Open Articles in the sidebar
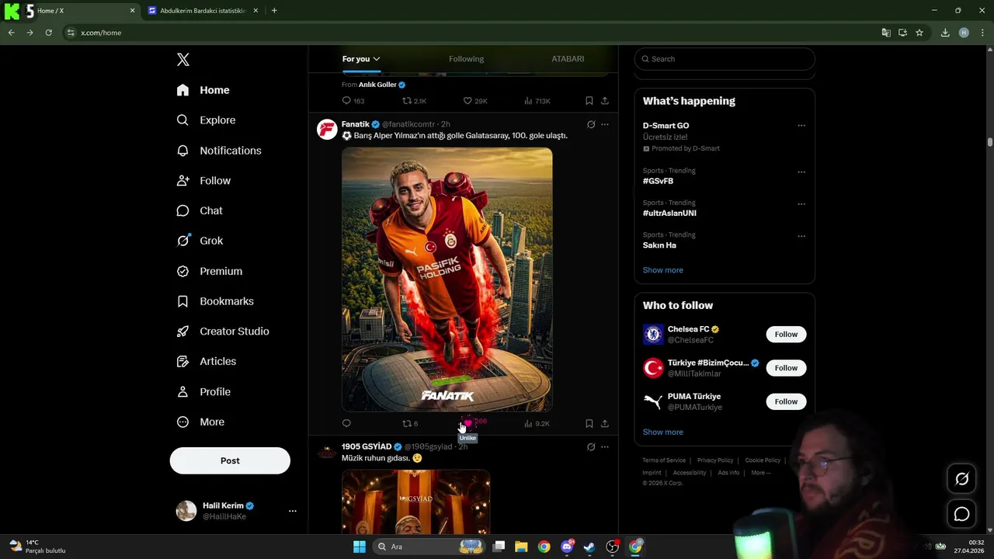Screen dimensions: 994x559 [x=206, y=361]
